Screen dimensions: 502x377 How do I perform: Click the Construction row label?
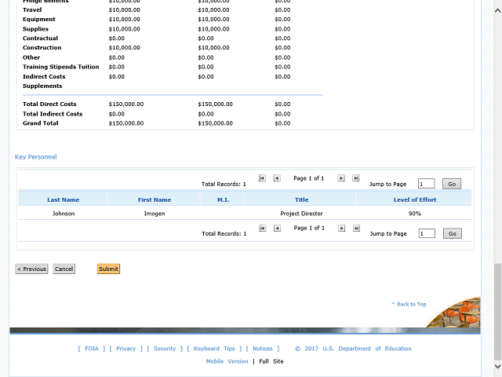[42, 47]
